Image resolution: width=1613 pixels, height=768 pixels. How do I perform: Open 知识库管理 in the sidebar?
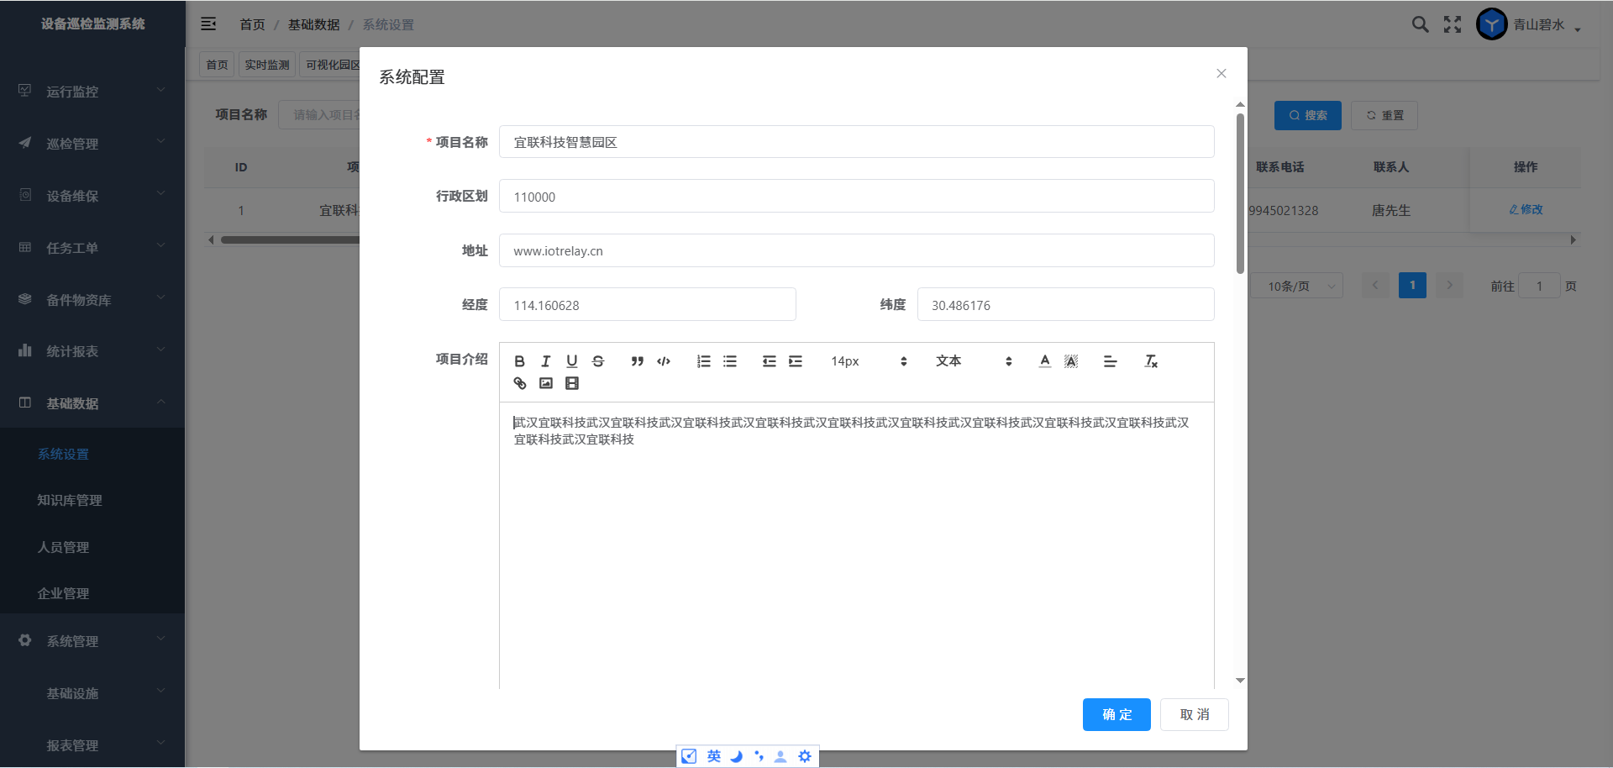70,500
